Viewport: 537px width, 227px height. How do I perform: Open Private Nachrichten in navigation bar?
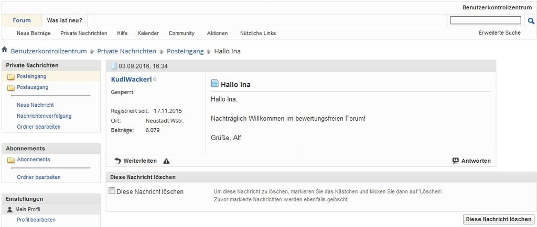click(x=84, y=33)
